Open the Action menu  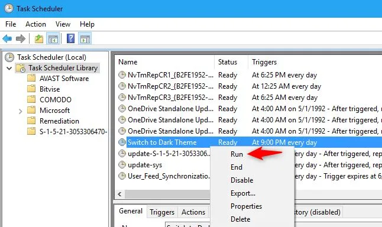(36, 24)
